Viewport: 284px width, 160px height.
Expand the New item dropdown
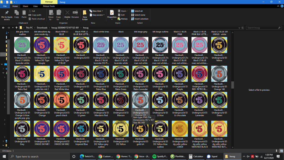coord(96,11)
